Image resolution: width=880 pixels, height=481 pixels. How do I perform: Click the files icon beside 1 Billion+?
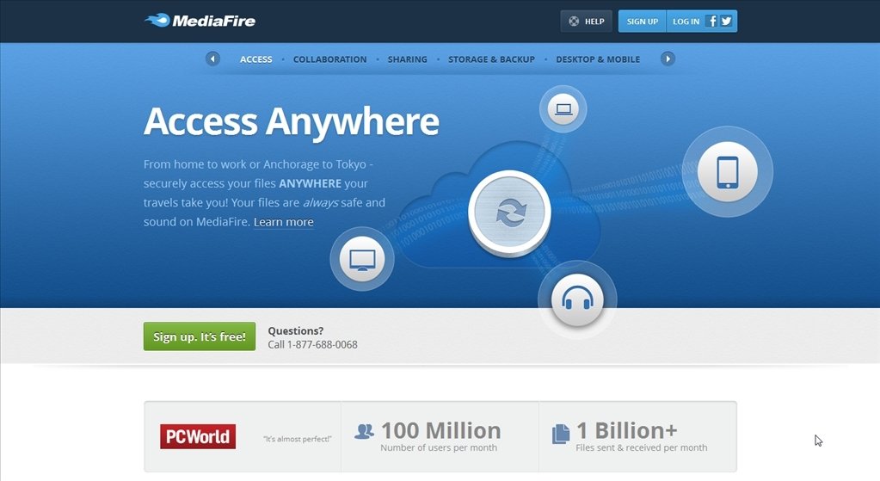click(561, 434)
